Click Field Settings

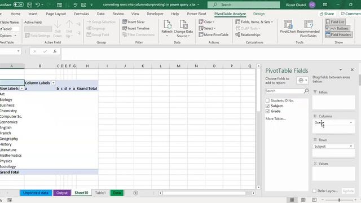[x=37, y=36]
